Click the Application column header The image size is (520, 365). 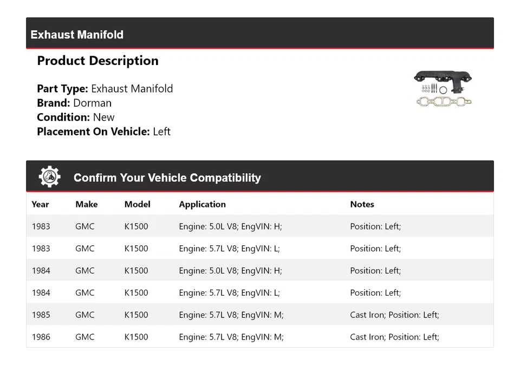(x=202, y=204)
